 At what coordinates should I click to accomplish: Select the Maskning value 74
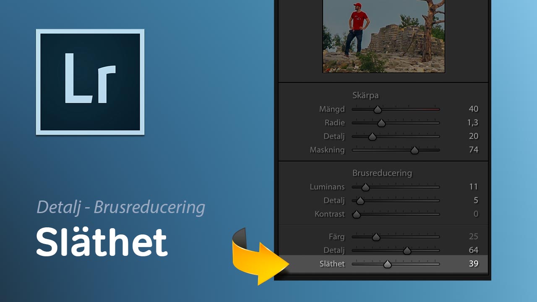point(473,150)
